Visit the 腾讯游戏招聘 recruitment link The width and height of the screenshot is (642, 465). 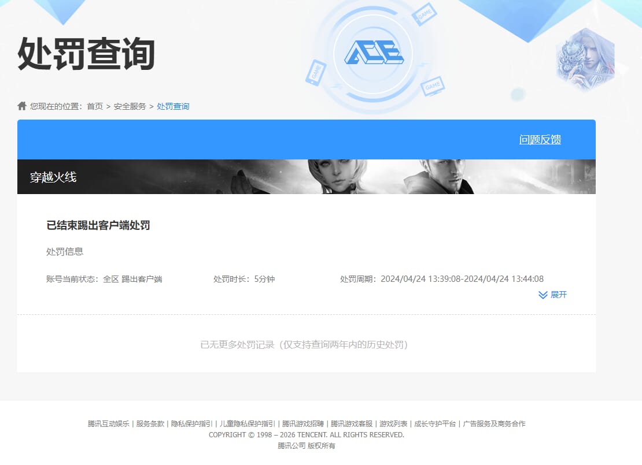point(303,423)
